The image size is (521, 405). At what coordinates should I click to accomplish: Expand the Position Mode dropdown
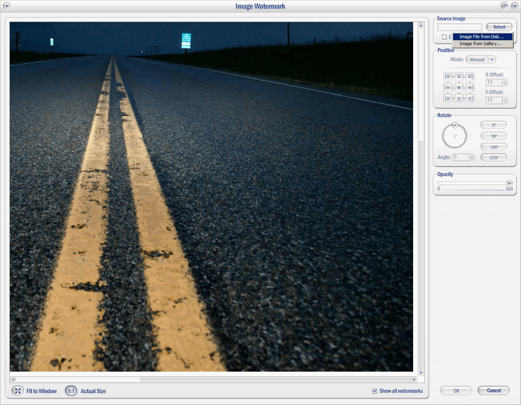[x=492, y=60]
